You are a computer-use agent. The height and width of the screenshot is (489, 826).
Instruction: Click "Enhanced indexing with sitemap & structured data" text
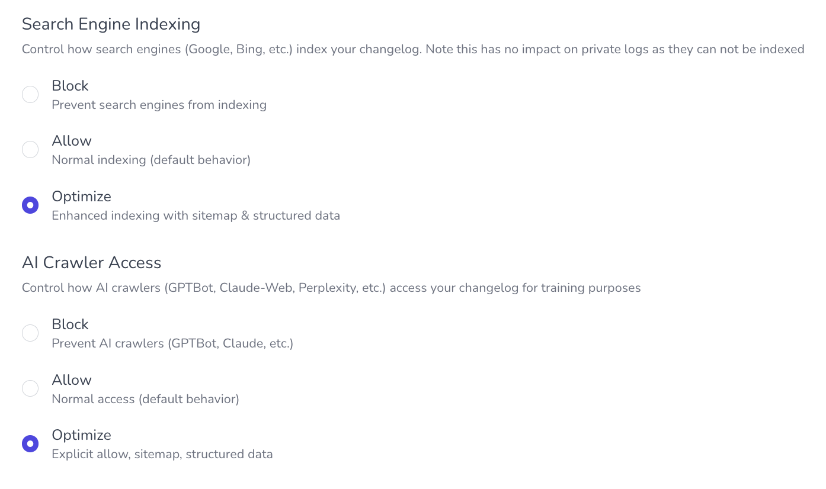tap(196, 215)
